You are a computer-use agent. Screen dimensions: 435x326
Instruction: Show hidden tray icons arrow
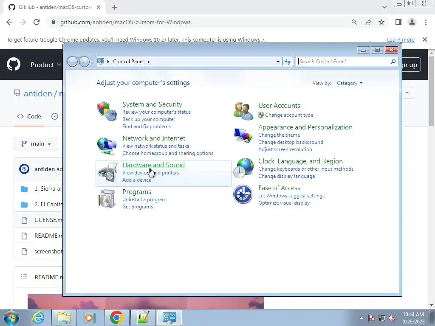click(x=361, y=318)
